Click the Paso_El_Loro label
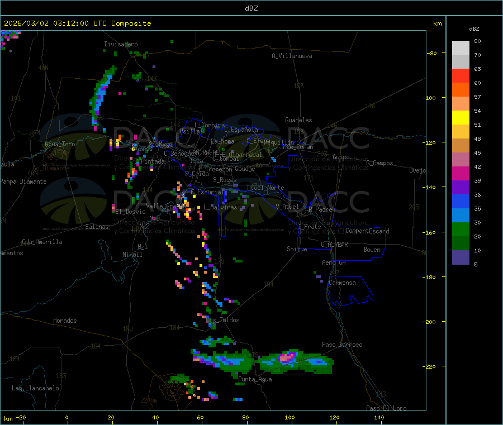The image size is (503, 425). (386, 408)
